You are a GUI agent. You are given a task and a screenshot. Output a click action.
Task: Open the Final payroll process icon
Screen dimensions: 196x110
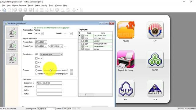[12, 32]
